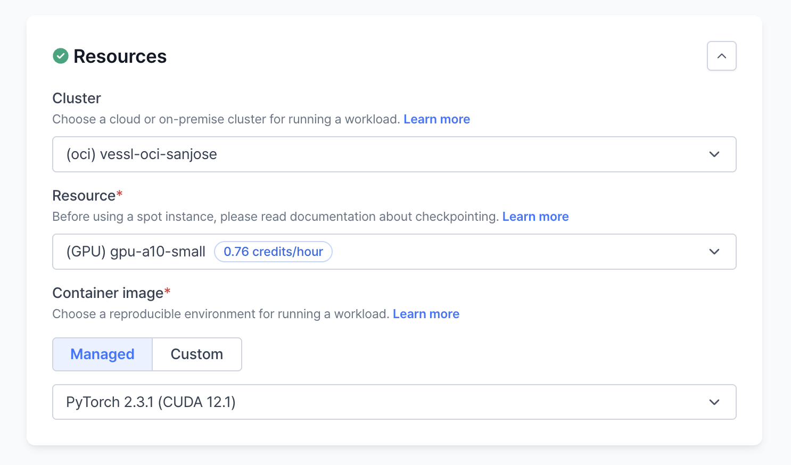Click the cluster description text about on-premise clusters
Viewport: 791px width, 465px height.
click(226, 119)
